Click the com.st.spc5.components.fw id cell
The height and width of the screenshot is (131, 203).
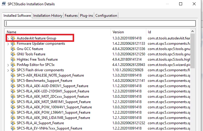pyautogui.click(x=169, y=44)
